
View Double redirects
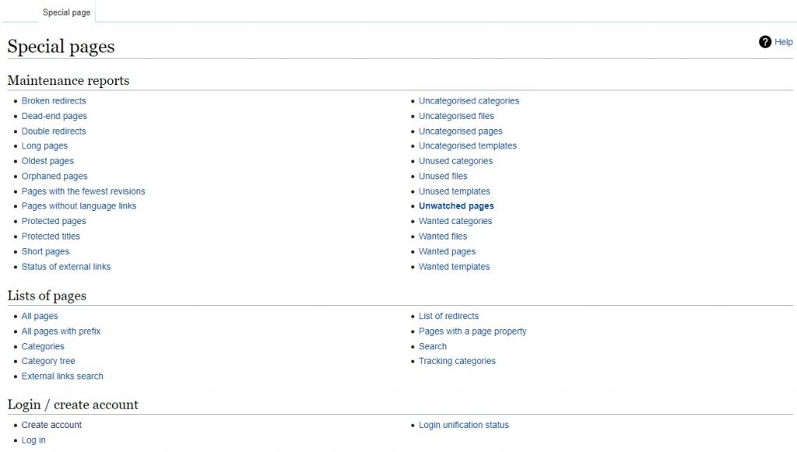54,131
